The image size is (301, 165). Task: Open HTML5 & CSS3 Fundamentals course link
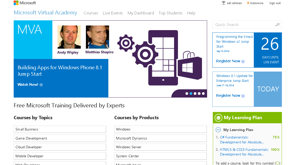point(244,152)
